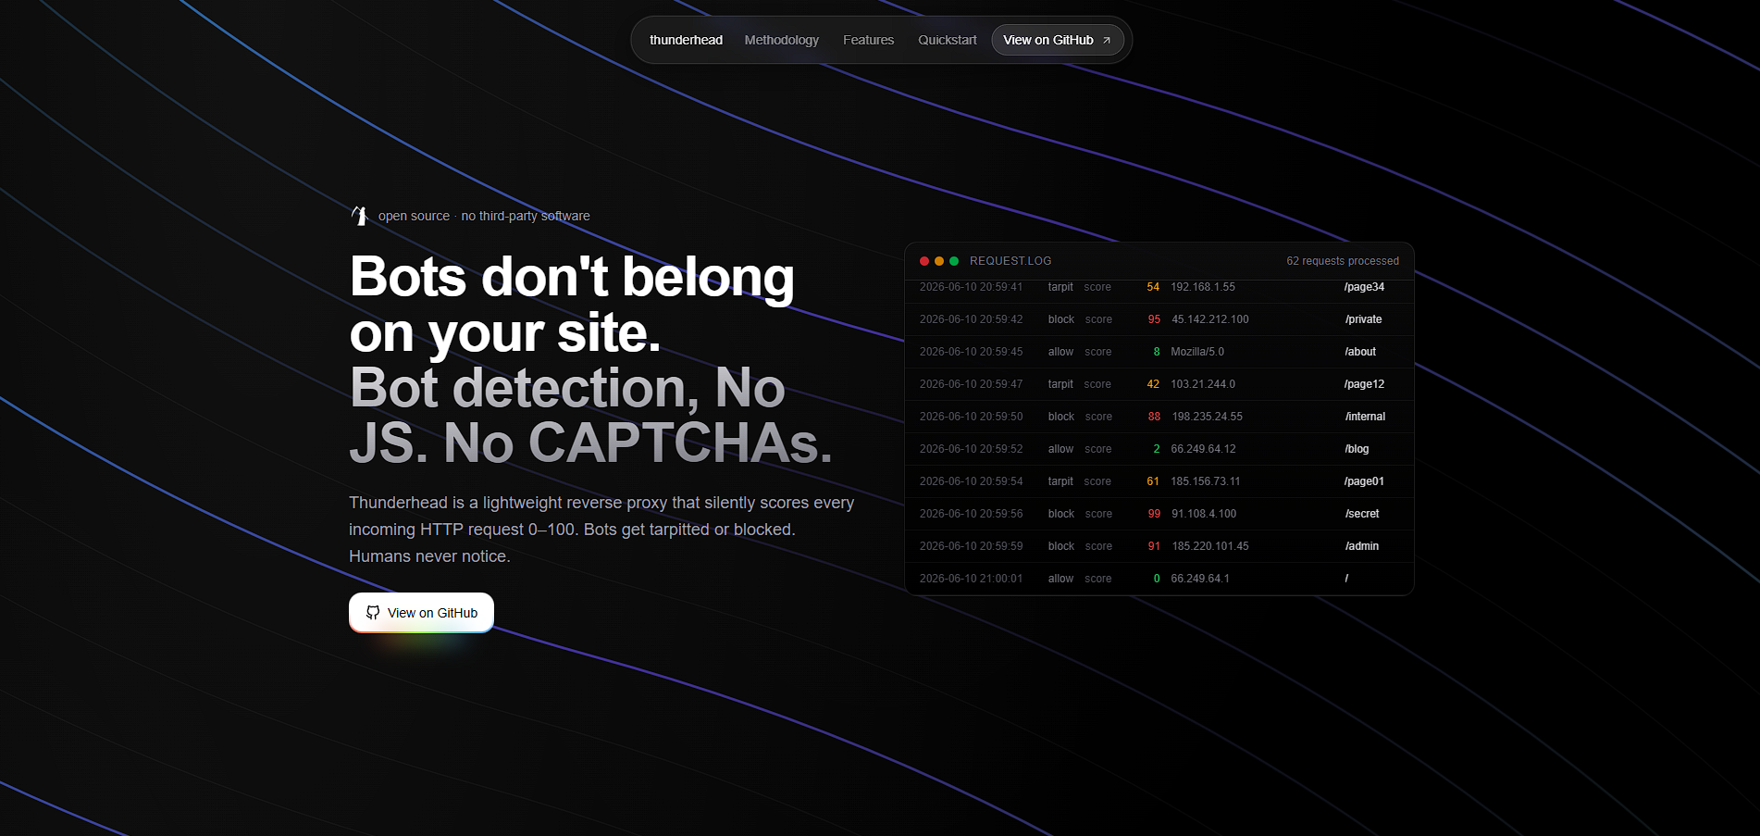Click the /internal path entry

coord(1366,417)
